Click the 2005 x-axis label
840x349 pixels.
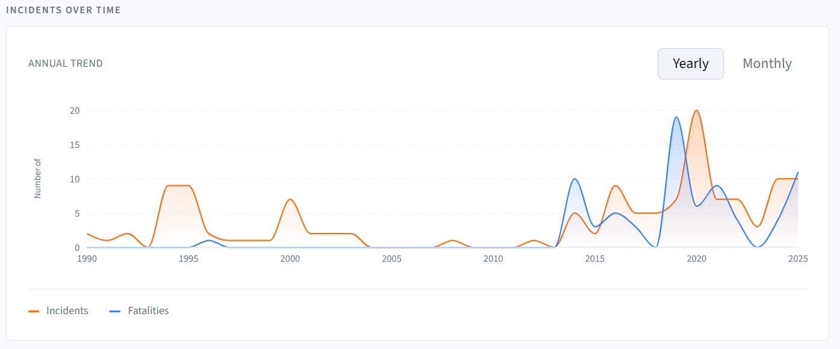(x=392, y=259)
